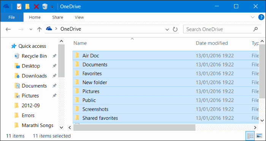Click horizontal scrollbar right arrow
266x141 pixels.
(255, 127)
